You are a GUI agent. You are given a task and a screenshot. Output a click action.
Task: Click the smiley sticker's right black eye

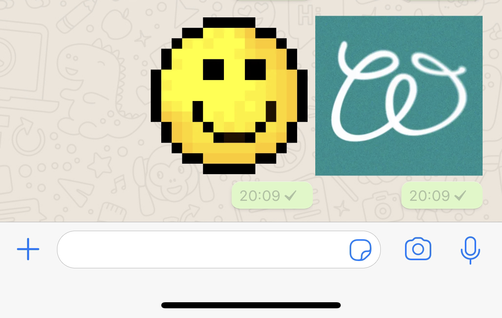(255, 69)
